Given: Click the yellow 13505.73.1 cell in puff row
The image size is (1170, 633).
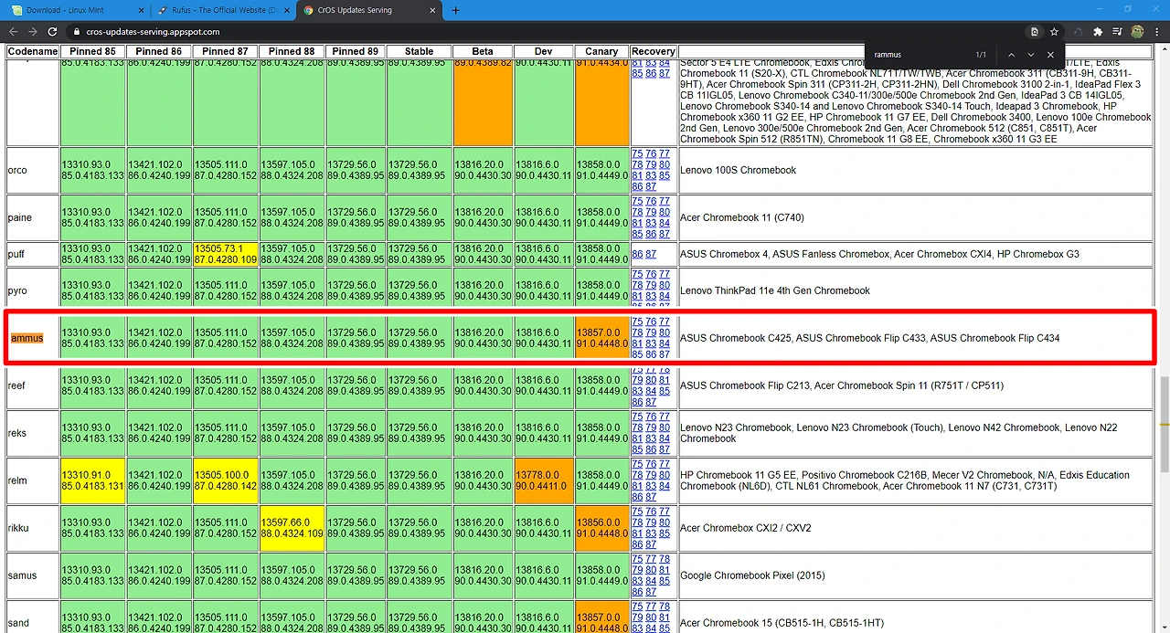Looking at the screenshot, I should (x=226, y=254).
